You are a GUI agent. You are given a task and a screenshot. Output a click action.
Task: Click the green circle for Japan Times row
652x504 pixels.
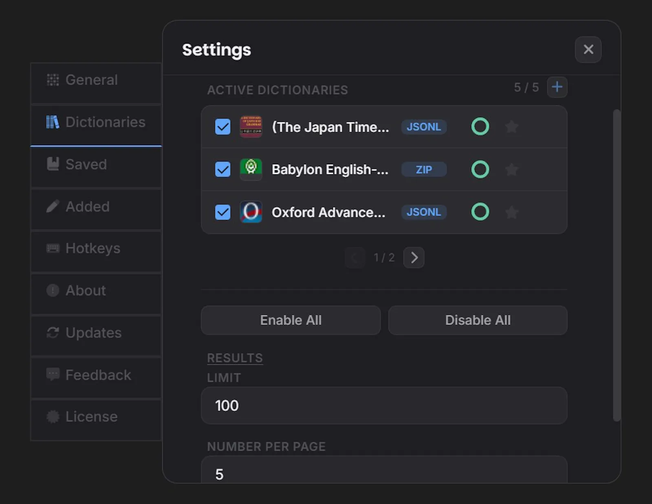click(480, 127)
